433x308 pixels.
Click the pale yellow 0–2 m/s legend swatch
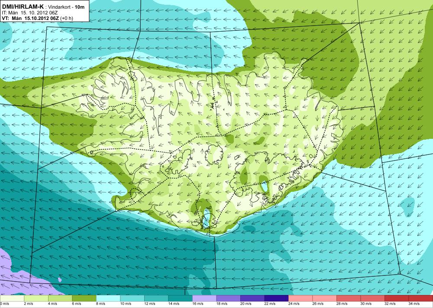click(x=12, y=298)
